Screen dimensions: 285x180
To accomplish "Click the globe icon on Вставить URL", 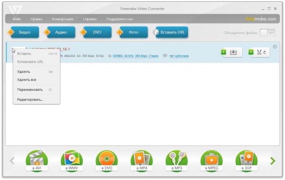I will pyautogui.click(x=156, y=32).
